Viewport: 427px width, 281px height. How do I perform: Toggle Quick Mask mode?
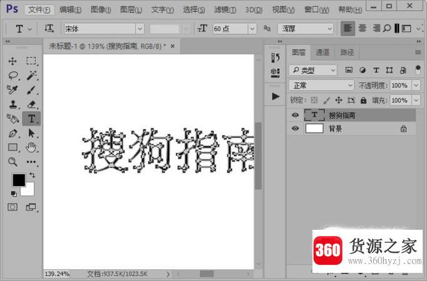13,207
